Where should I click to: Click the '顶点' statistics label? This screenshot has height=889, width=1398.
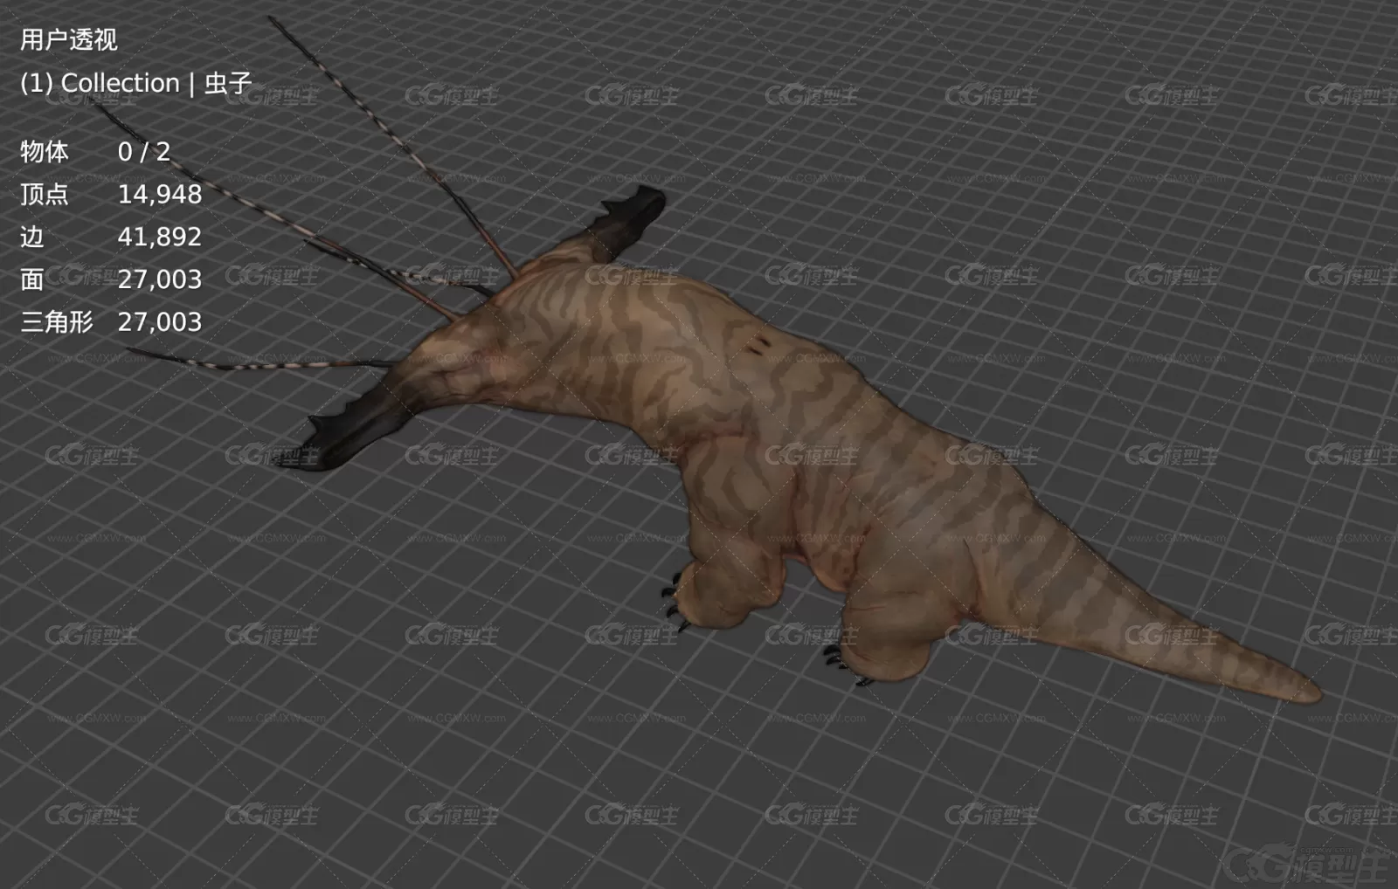click(x=44, y=194)
